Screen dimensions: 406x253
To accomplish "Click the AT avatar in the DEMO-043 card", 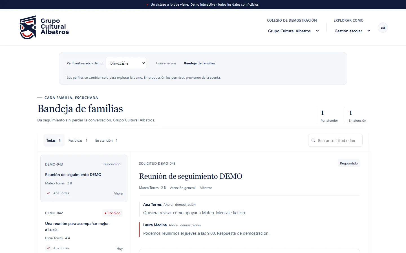I will (48, 193).
